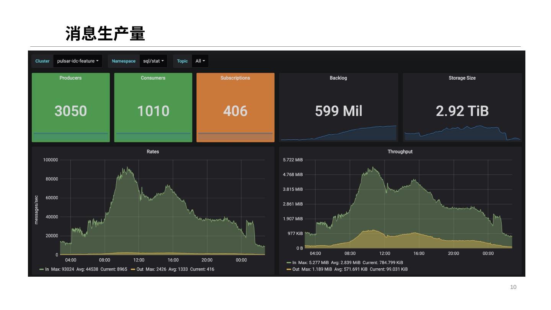Click the Producers panel title
Image resolution: width=551 pixels, height=310 pixels.
(x=70, y=78)
